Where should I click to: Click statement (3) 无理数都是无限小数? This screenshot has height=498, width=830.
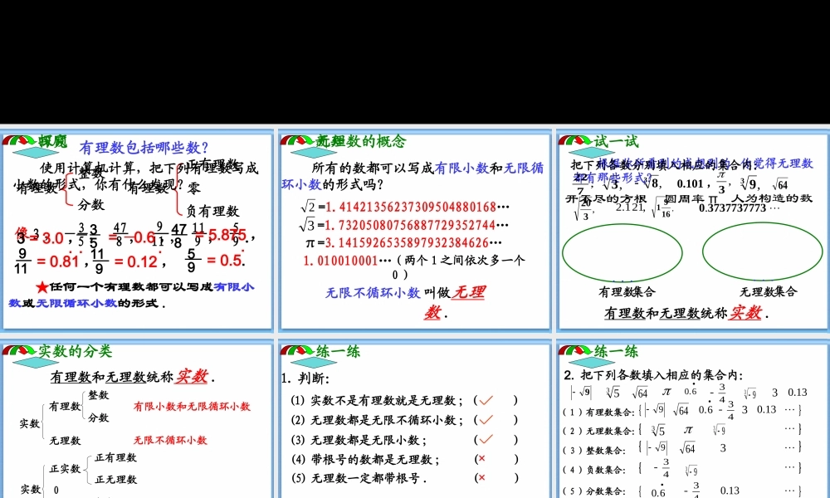(x=359, y=440)
